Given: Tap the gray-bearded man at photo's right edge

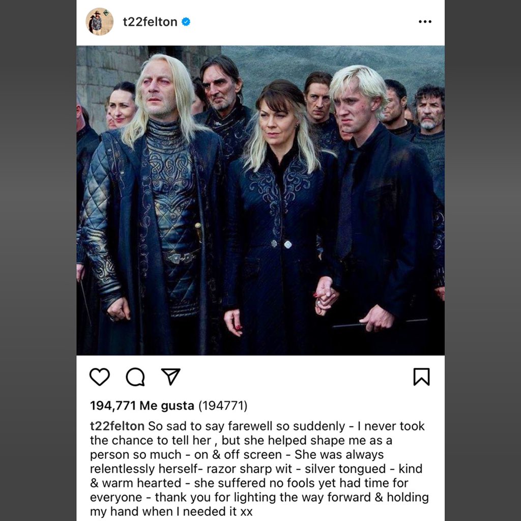Looking at the screenshot, I should coord(429,110).
